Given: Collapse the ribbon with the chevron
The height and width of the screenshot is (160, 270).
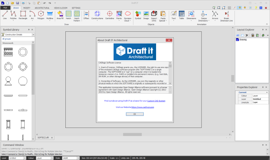Looking at the screenshot, I should pos(267,24).
